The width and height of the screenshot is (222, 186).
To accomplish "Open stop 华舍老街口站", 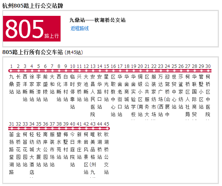I will point(120,95).
